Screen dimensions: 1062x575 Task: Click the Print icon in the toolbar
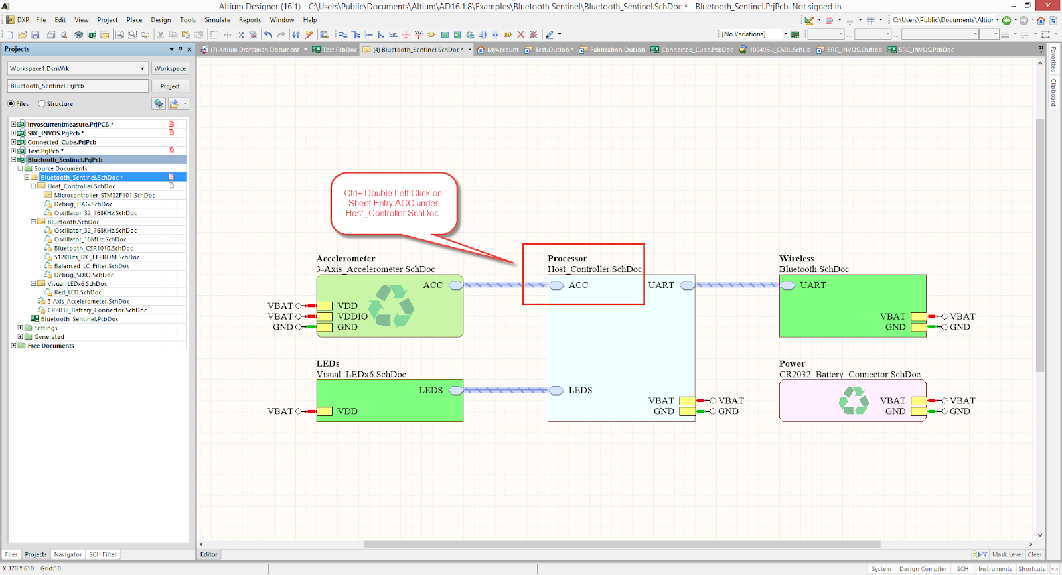point(51,34)
